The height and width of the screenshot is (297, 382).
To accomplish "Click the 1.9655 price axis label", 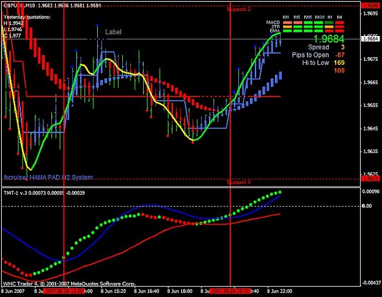I will (370, 106).
